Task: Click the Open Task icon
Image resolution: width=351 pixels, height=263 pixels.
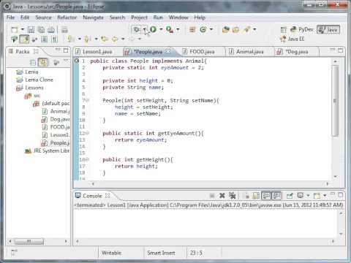Action: click(x=235, y=29)
